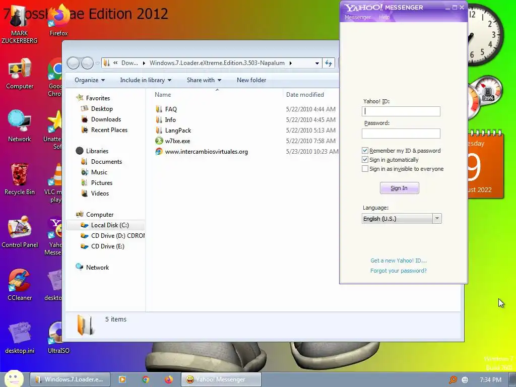The height and width of the screenshot is (387, 516).
Task: Click the Password input field
Action: pos(401,133)
